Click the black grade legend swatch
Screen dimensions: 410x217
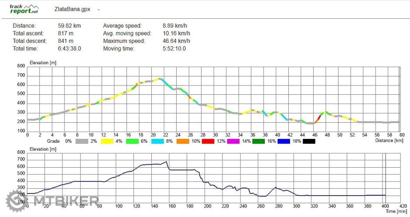308,141
